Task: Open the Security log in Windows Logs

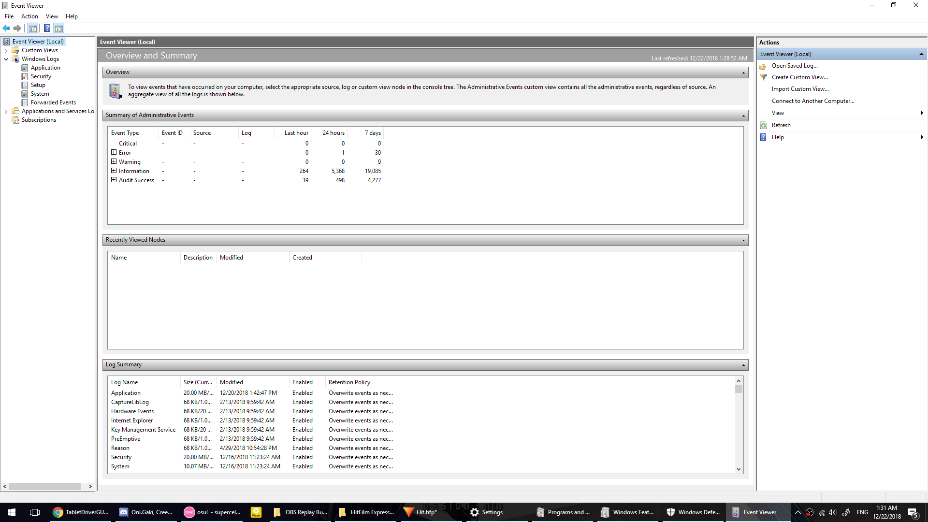Action: (40, 76)
